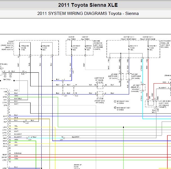Image resolution: width=171 pixels, height=169 pixels.
Task: Select the J/C K26 rear chassis label
Action: click(135, 88)
